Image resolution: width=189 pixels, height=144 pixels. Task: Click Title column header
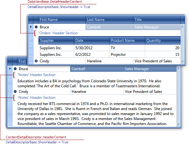click(x=157, y=20)
